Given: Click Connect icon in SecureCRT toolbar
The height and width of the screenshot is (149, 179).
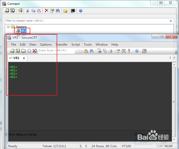Looking at the screenshot, I should 12,51.
